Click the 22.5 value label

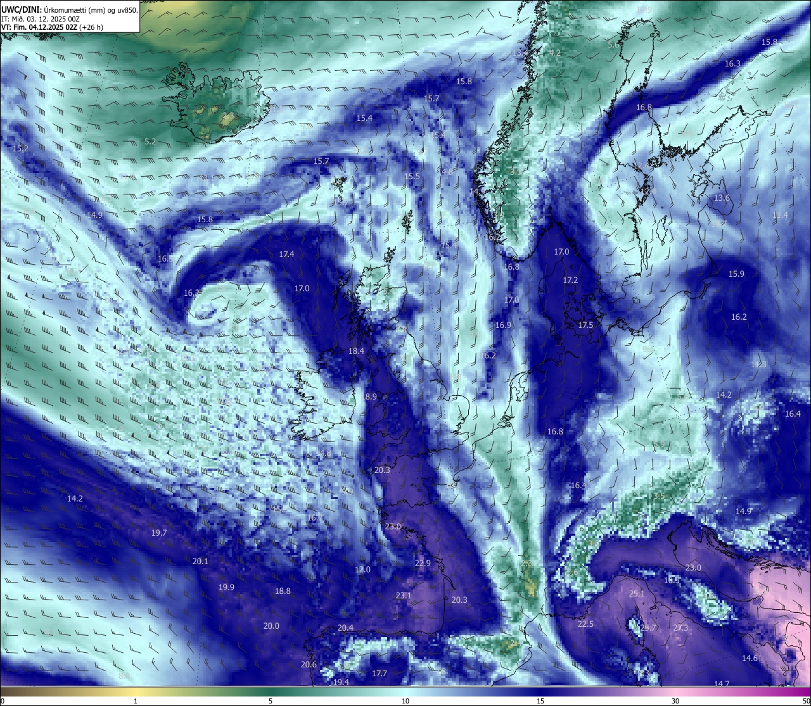585,624
